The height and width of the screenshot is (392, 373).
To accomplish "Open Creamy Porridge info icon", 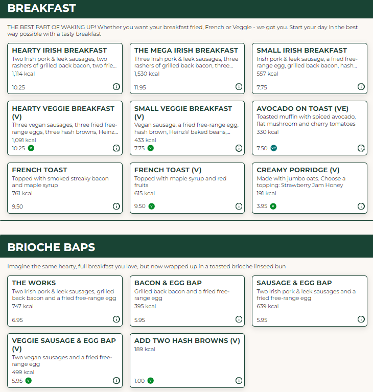I will pos(361,206).
